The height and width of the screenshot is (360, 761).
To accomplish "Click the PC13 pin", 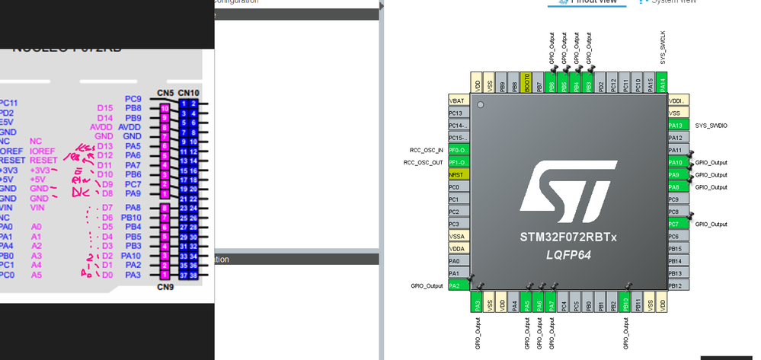I will pos(459,113).
